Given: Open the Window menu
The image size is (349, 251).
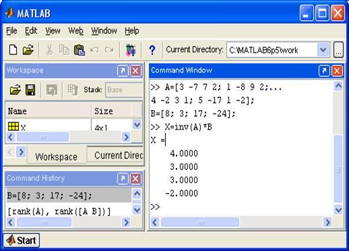Looking at the screenshot, I should (104, 31).
